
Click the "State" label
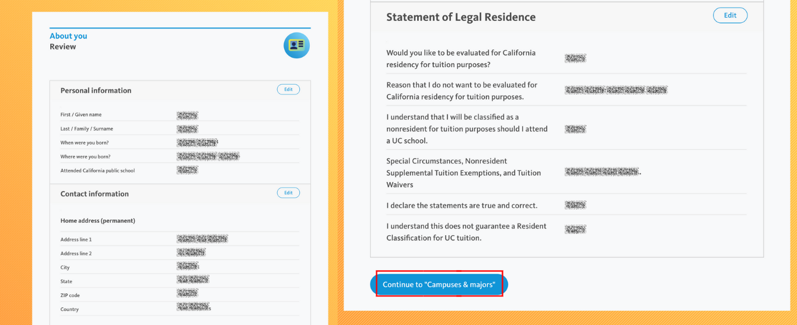[x=67, y=282]
